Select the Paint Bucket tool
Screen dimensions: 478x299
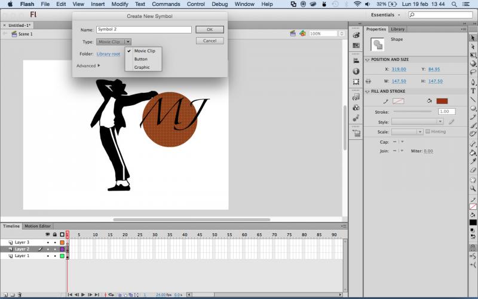point(473,152)
